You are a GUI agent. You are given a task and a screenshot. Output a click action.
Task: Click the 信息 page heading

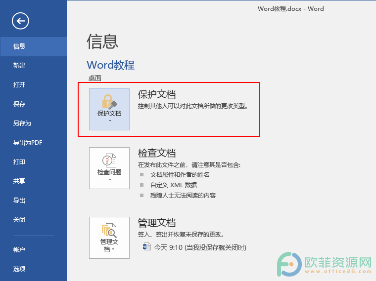(x=102, y=41)
